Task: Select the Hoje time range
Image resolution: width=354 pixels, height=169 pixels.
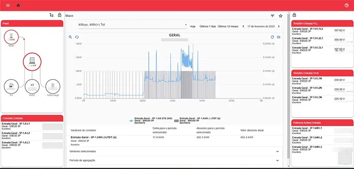Action: [x=192, y=27]
